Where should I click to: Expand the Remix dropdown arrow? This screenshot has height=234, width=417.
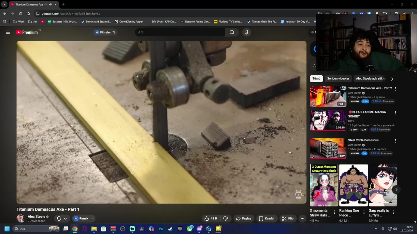[x=93, y=218]
